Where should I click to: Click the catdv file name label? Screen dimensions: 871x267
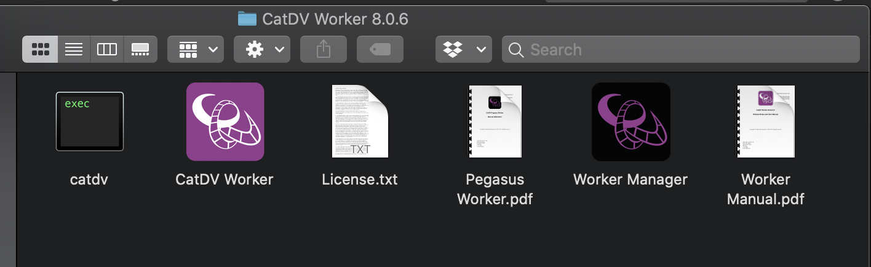(x=90, y=180)
